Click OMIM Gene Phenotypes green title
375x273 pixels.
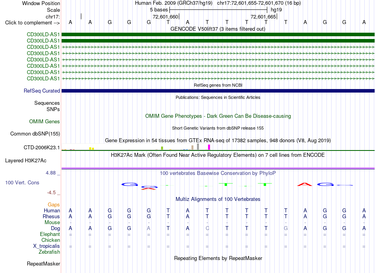point(218,116)
